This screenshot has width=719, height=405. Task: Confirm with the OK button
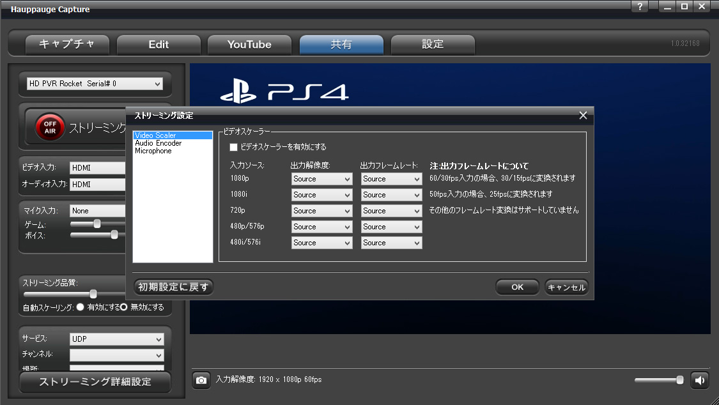[x=517, y=287]
